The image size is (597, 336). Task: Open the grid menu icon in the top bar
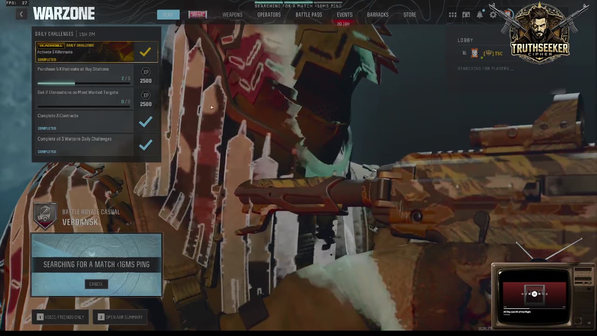[452, 15]
